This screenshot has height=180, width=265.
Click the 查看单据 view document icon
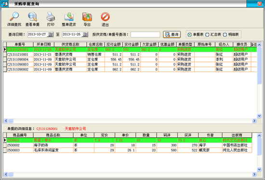pos(32,19)
